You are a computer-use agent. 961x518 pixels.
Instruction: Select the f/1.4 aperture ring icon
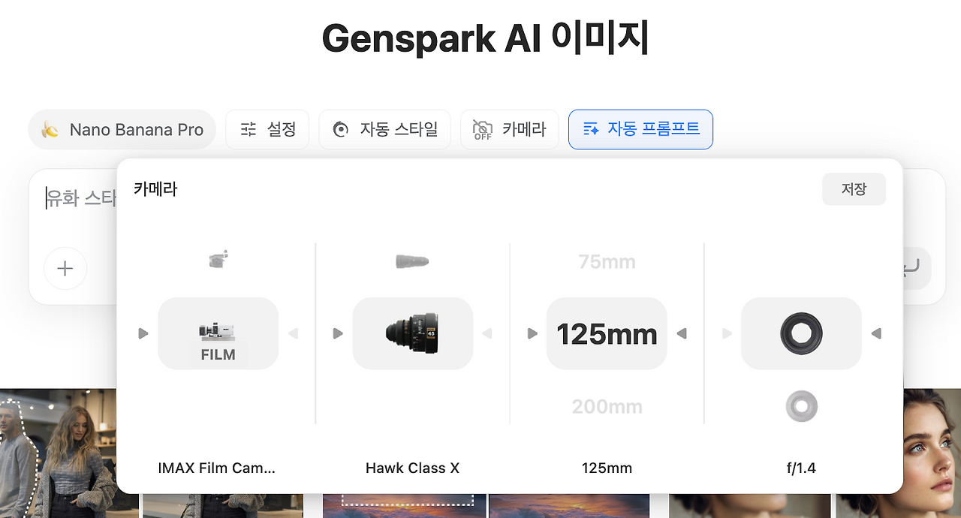[x=801, y=333]
